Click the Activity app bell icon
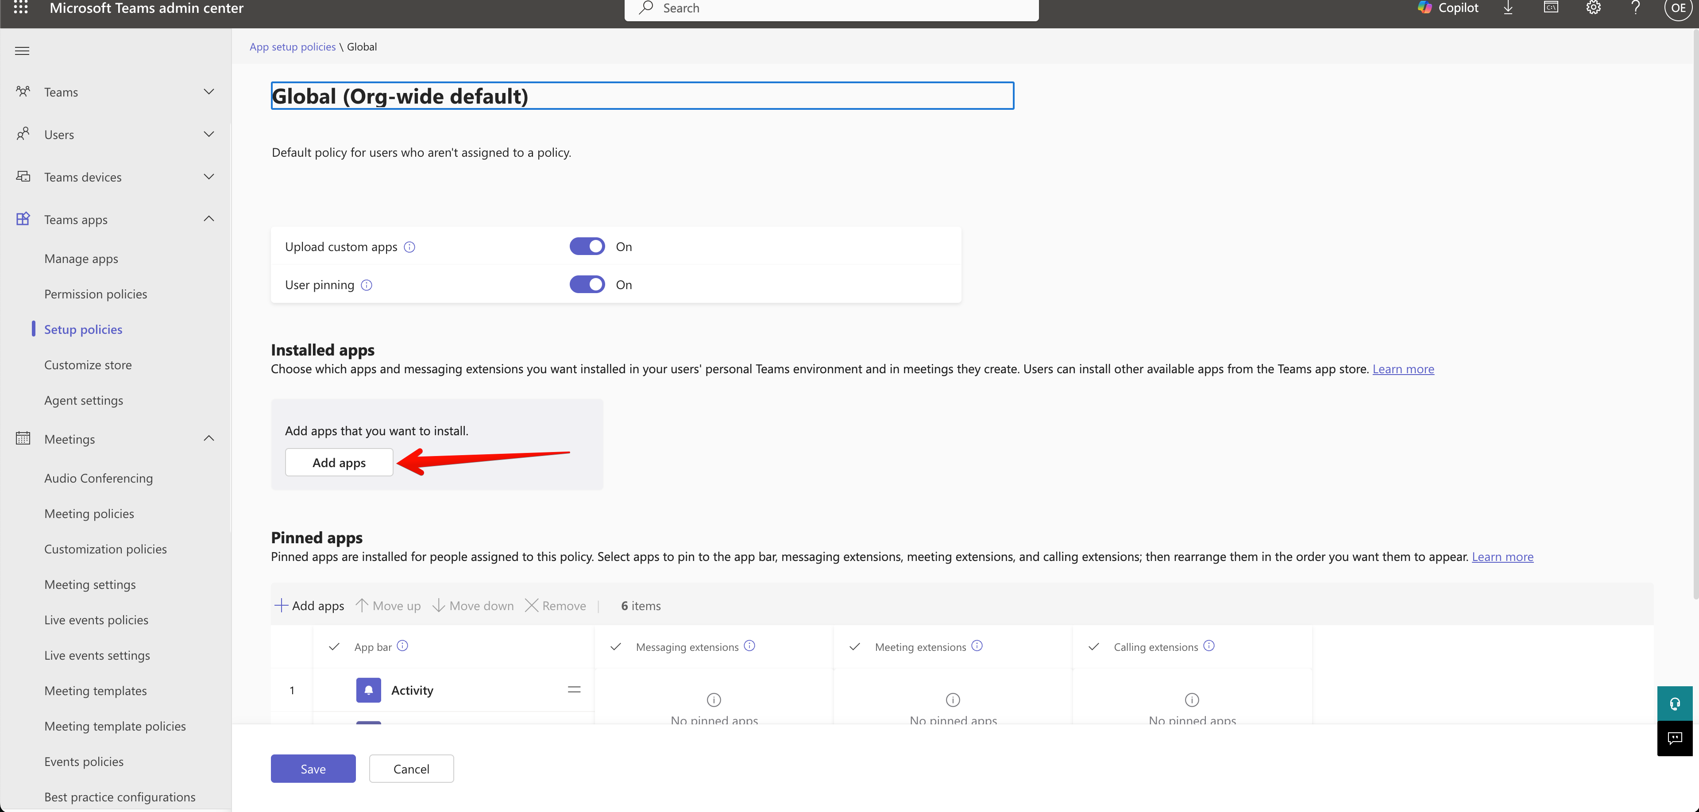The image size is (1699, 812). click(369, 690)
